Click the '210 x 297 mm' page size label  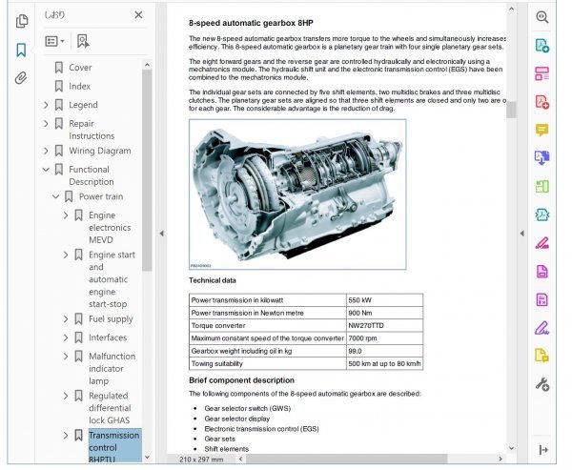[x=201, y=460]
